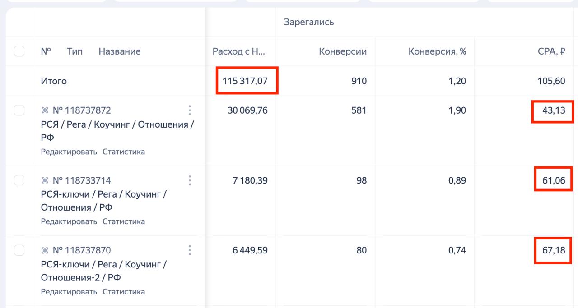Click campaign type icon for № 118737870
This screenshot has height=308, width=578.
45,250
